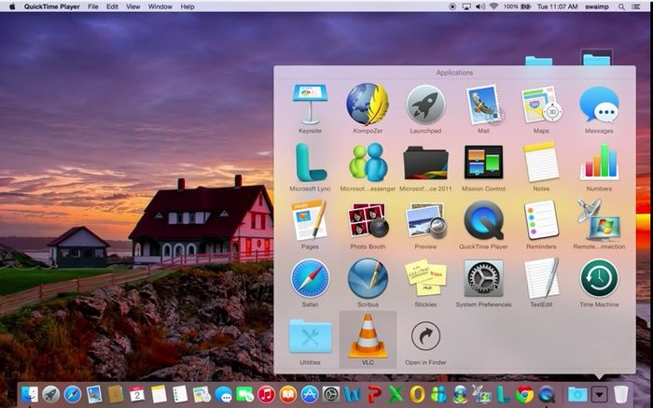Open the AirPlay display menu
This screenshot has width=653, height=408.
click(466, 7)
